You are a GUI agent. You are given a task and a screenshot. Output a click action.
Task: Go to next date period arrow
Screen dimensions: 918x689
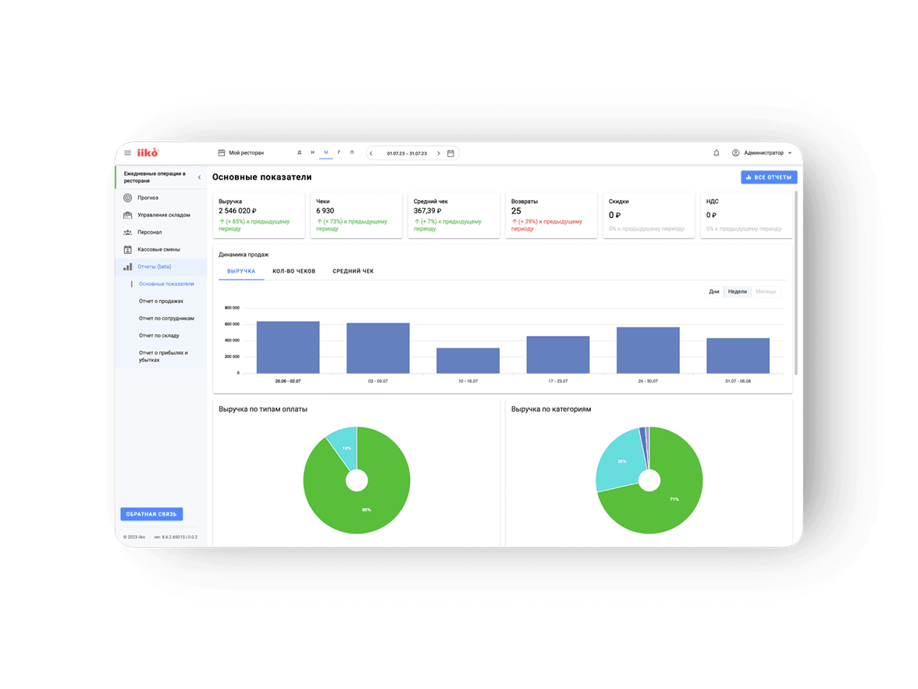[x=439, y=153]
